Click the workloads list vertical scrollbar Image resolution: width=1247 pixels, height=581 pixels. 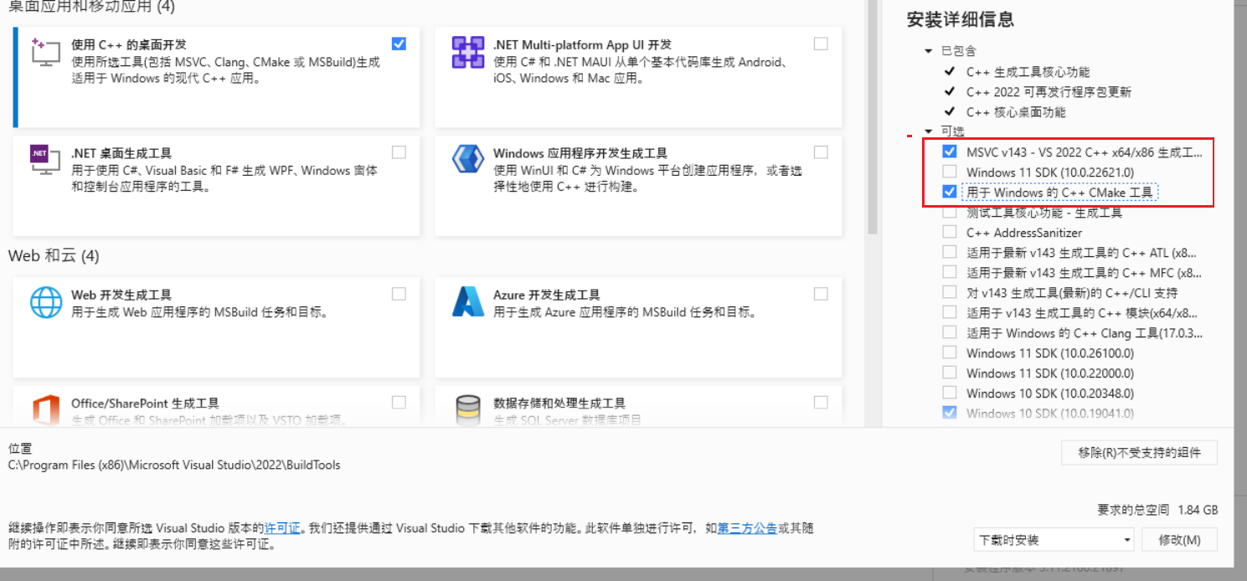872,117
